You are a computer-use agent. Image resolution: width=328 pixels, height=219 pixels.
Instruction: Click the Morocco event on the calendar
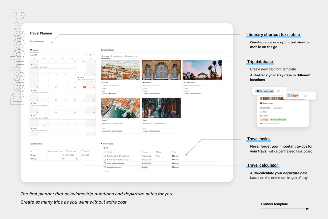pyautogui.click(x=53, y=66)
